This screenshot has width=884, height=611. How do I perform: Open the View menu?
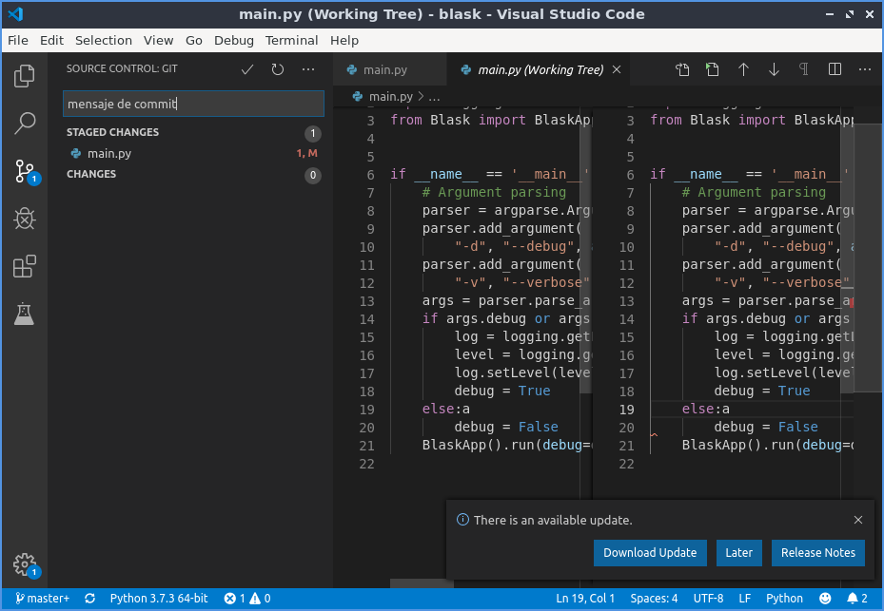(158, 41)
